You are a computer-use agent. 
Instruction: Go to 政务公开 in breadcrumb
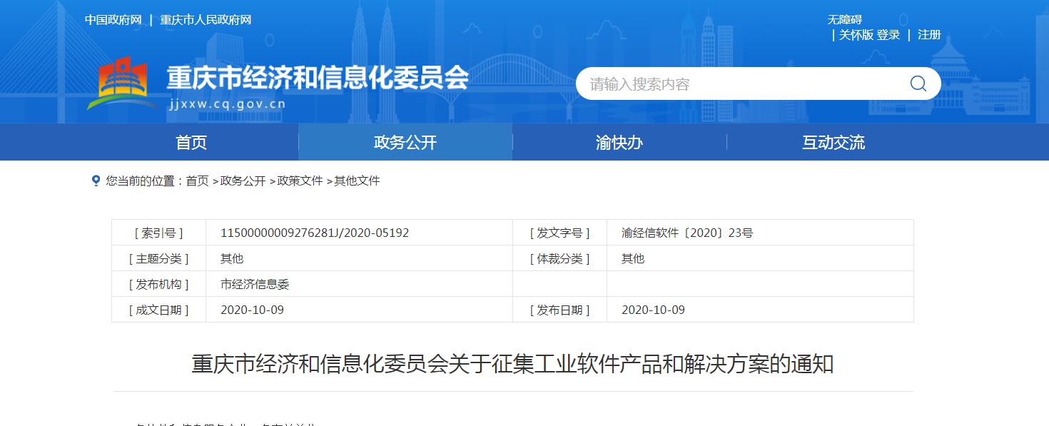(243, 181)
